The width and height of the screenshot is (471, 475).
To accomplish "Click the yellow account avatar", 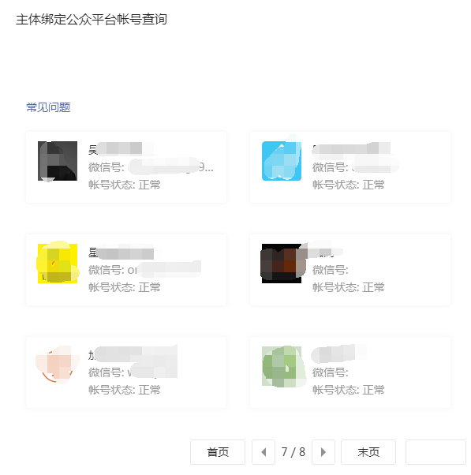I will pos(58,264).
